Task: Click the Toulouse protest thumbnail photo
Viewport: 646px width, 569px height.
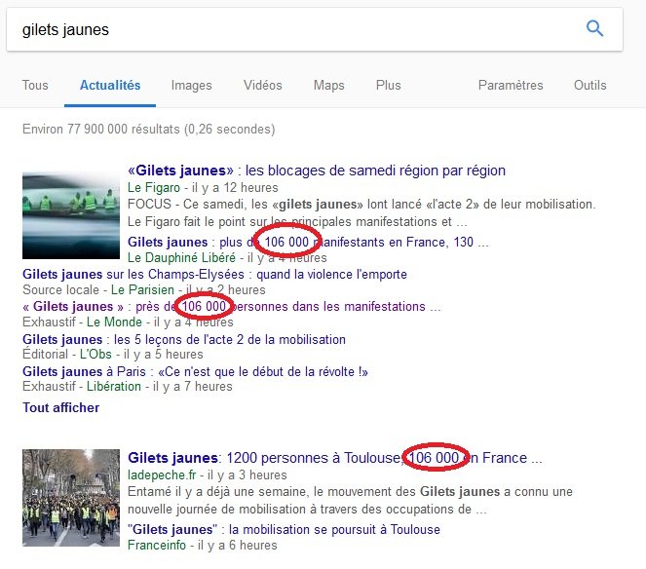Action: coord(70,497)
